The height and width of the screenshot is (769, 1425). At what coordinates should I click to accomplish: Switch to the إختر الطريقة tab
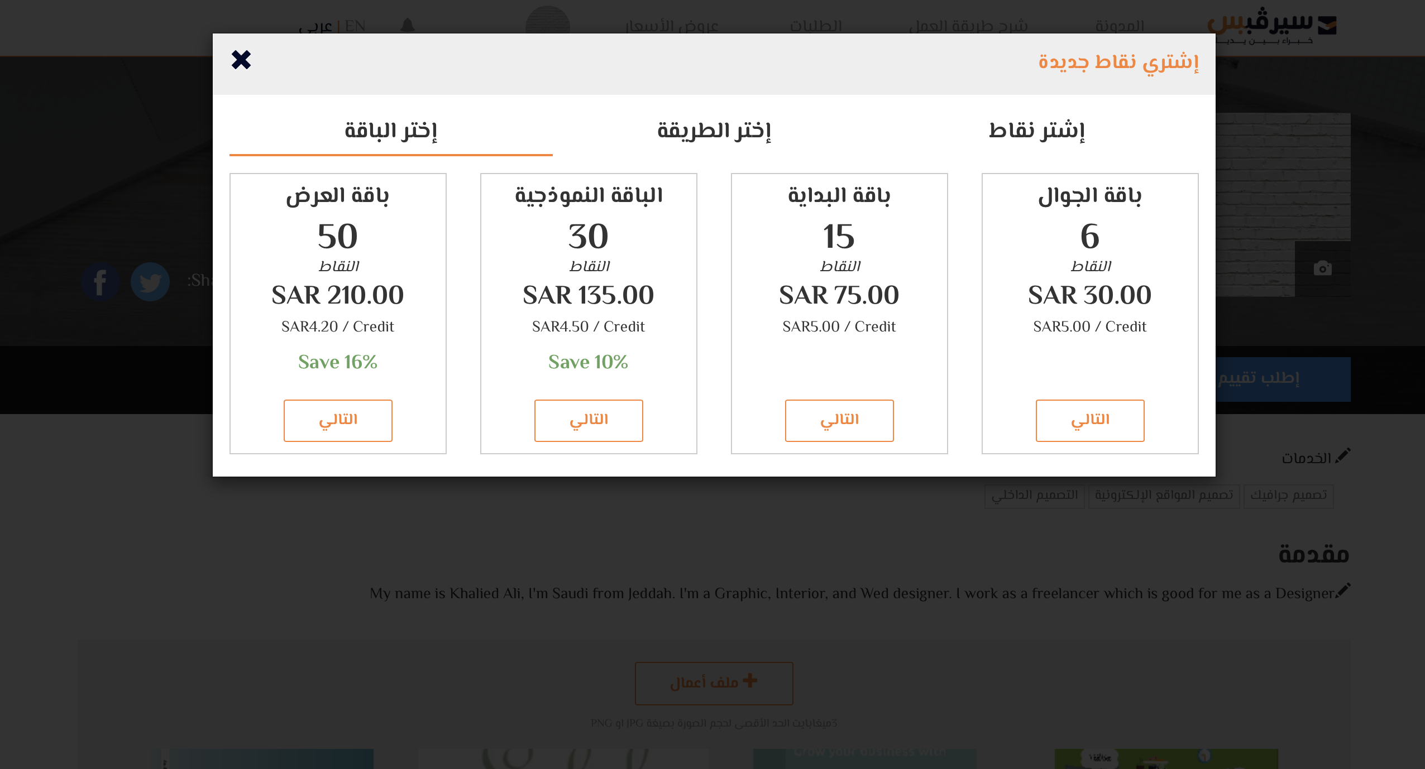714,131
